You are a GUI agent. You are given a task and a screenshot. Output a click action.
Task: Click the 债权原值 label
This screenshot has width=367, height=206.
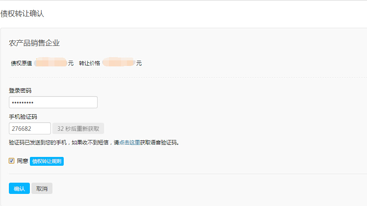tap(21, 63)
